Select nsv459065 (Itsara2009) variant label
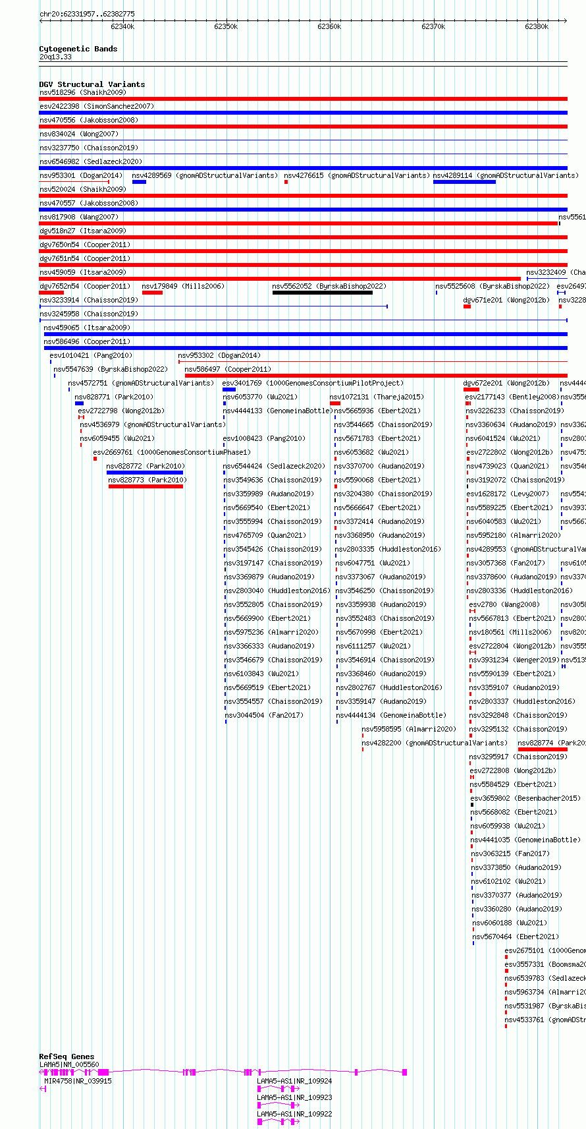The height and width of the screenshot is (1129, 586). (x=87, y=328)
